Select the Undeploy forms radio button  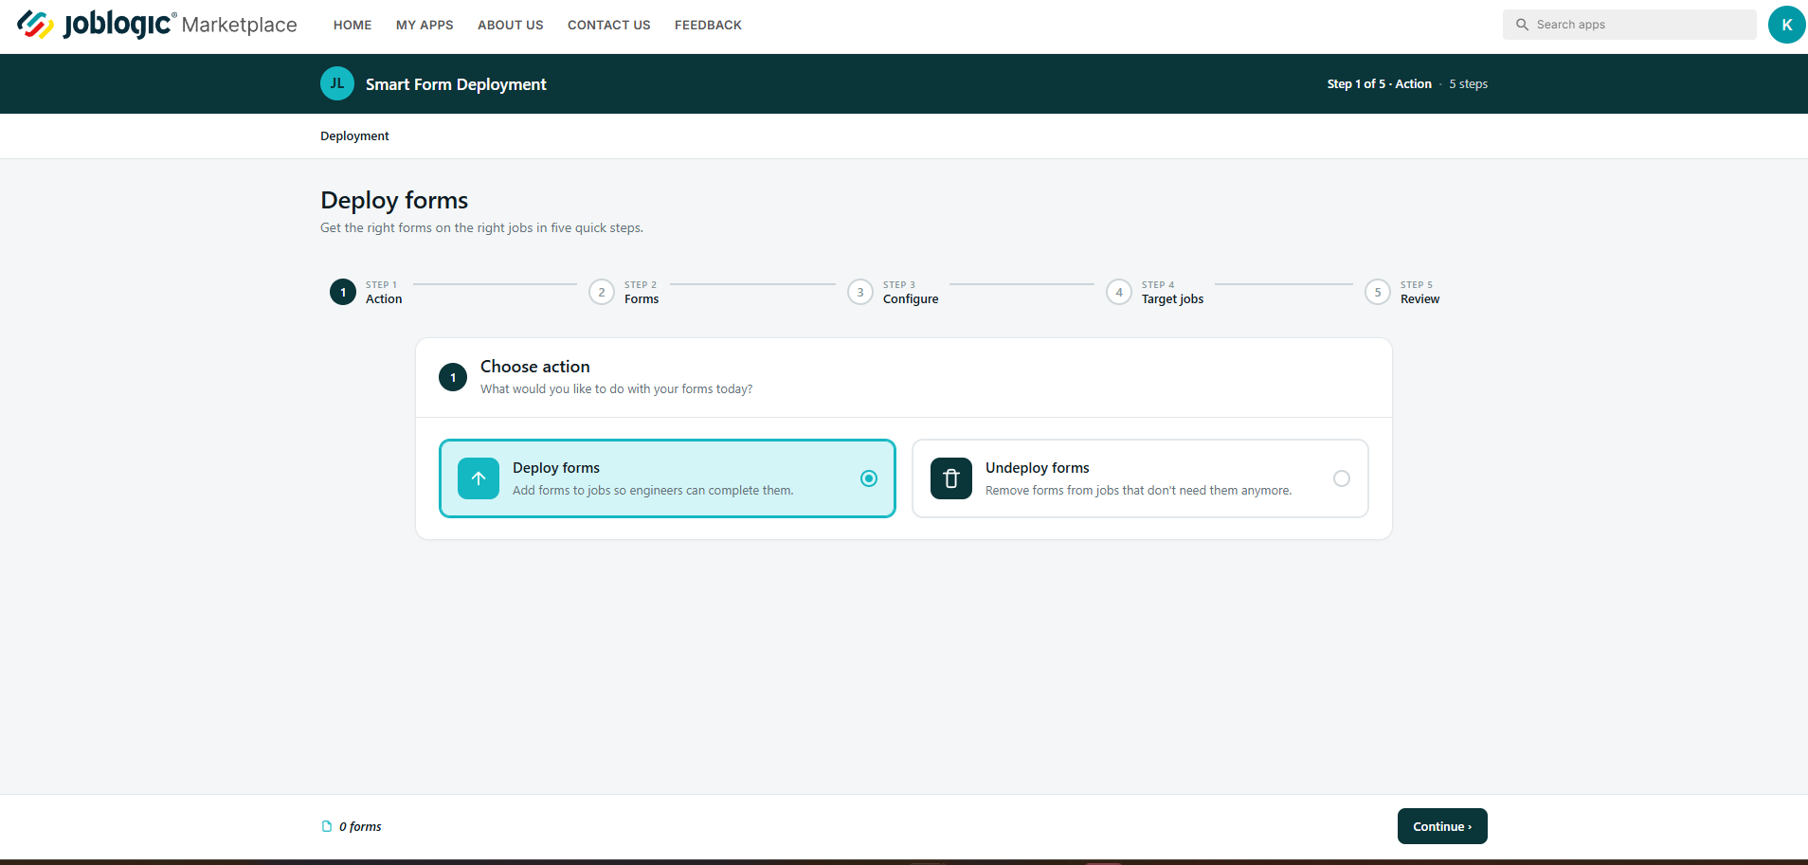pos(1342,478)
